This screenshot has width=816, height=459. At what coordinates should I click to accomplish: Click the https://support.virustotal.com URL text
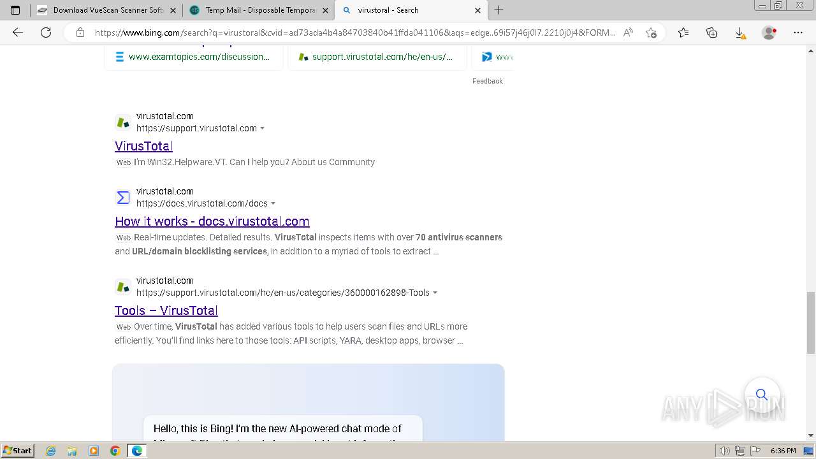pyautogui.click(x=196, y=128)
